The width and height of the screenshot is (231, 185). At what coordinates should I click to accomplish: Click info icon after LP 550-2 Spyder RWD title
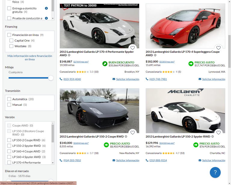[213, 136]
